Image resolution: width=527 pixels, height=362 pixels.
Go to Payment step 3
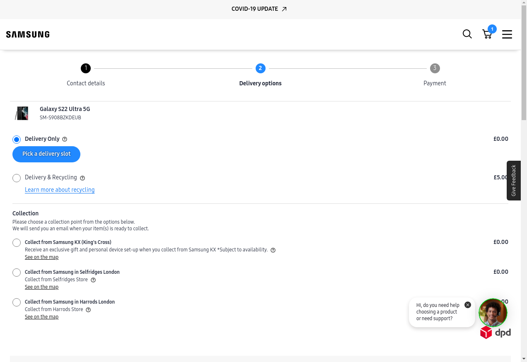point(435,68)
